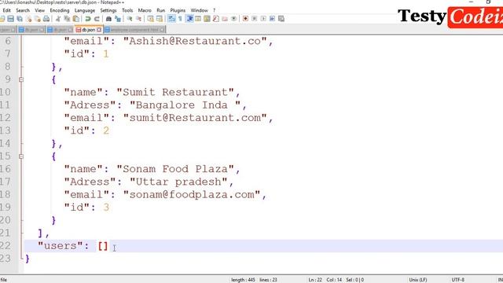Click the Stop Recording macro icon
The height and width of the screenshot is (283, 503).
click(x=255, y=19)
